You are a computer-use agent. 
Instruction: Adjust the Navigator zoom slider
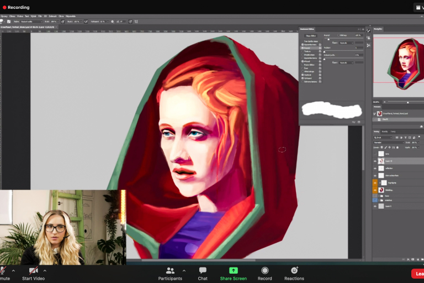point(407,102)
